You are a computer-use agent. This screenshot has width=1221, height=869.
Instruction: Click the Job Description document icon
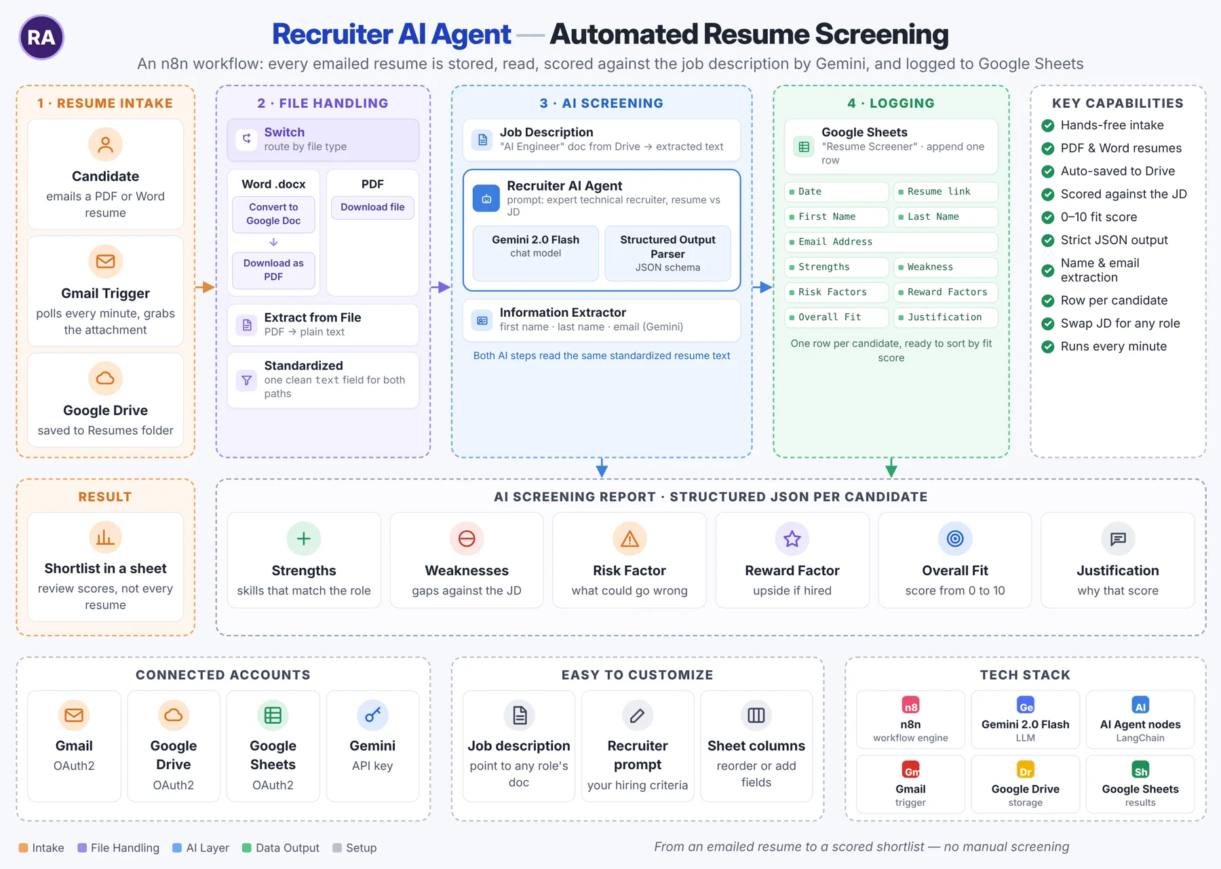[x=482, y=140]
